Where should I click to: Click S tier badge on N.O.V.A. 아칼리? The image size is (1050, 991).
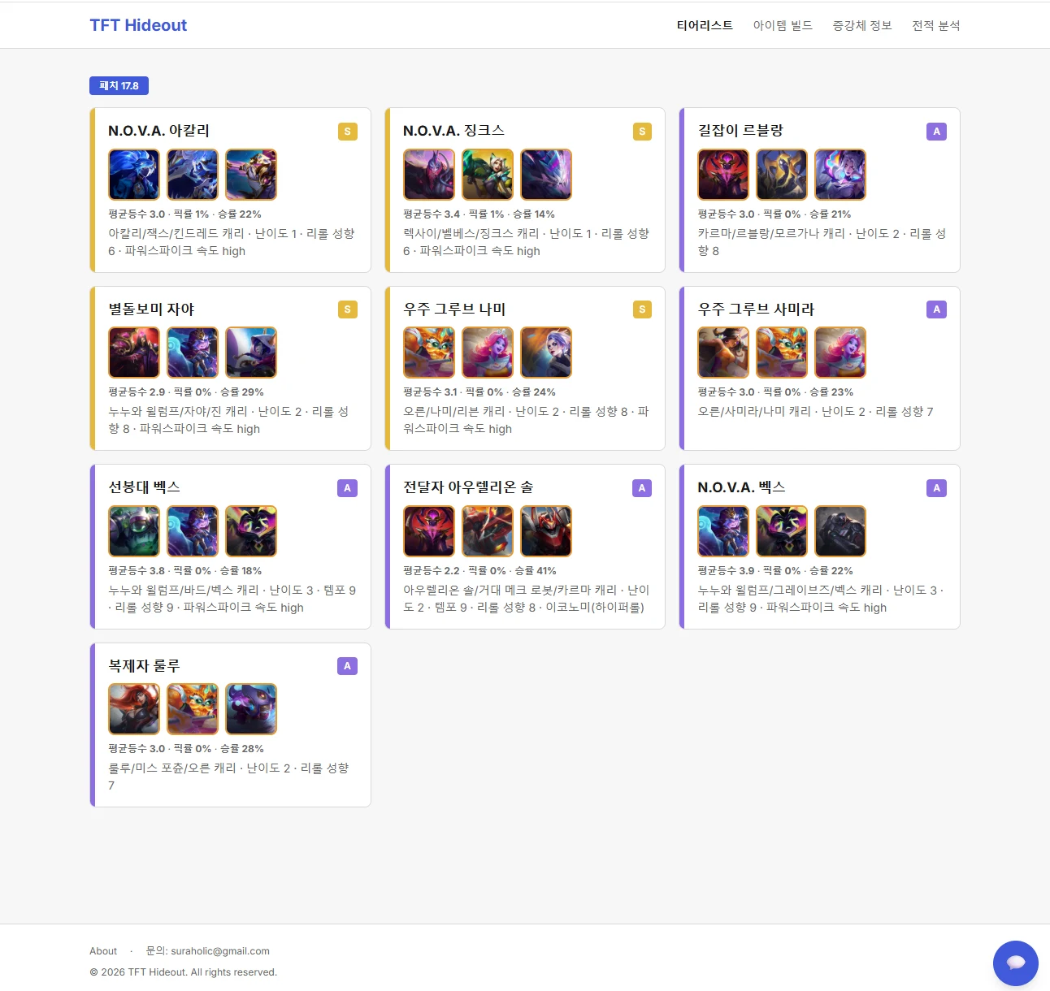click(x=348, y=132)
